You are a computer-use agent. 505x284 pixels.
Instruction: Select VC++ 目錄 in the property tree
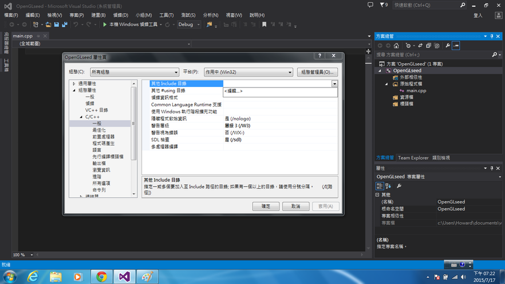point(97,110)
